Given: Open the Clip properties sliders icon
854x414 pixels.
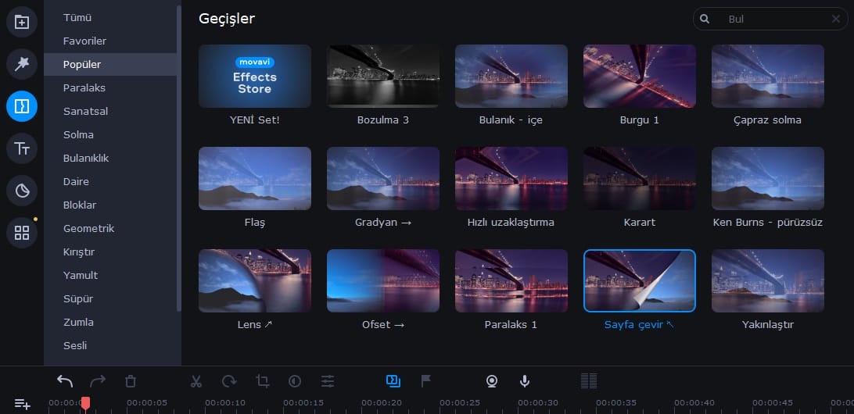Looking at the screenshot, I should [328, 381].
